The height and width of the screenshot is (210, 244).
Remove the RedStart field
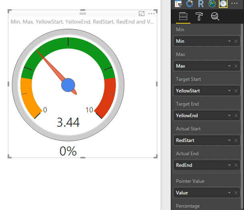(236, 140)
